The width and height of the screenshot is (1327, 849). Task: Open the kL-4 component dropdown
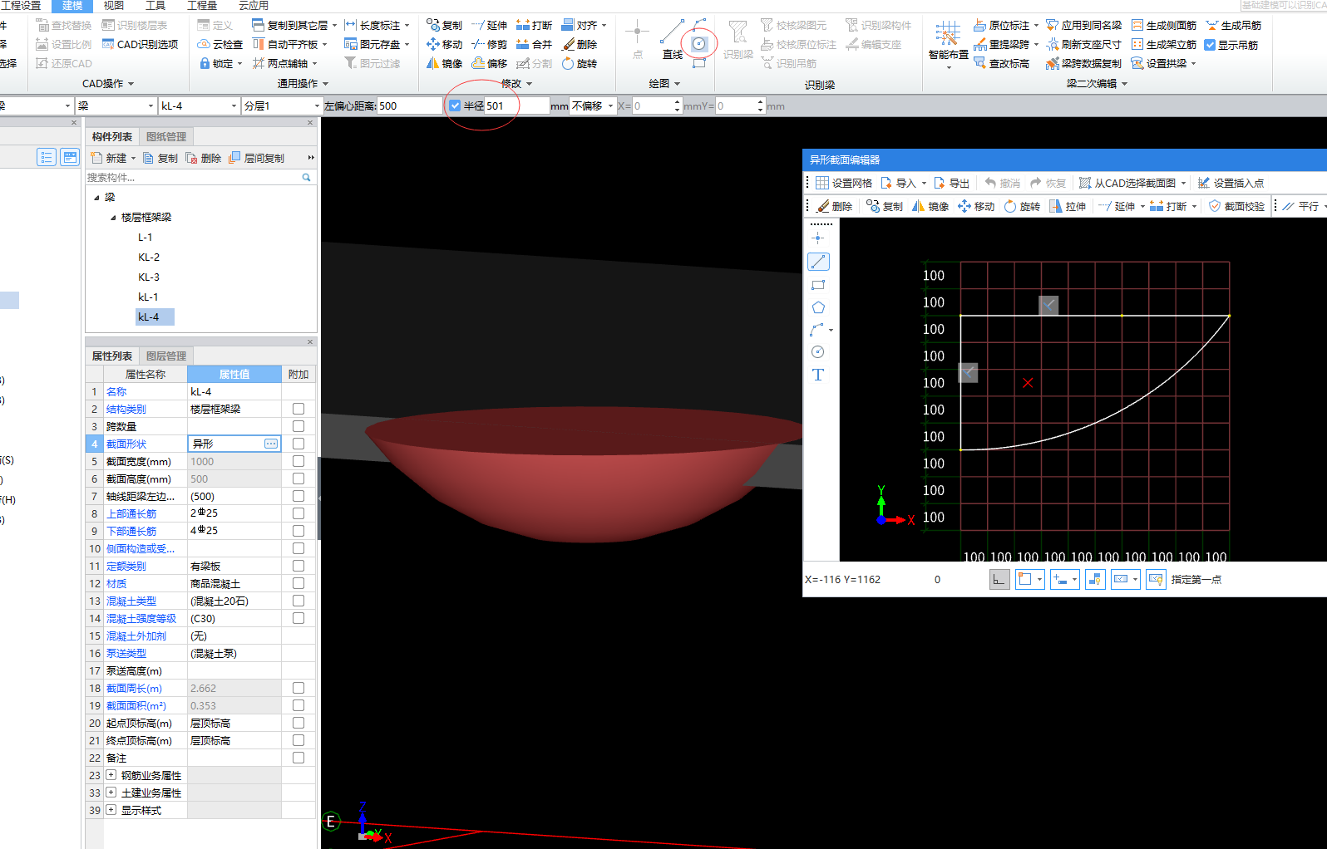click(233, 106)
